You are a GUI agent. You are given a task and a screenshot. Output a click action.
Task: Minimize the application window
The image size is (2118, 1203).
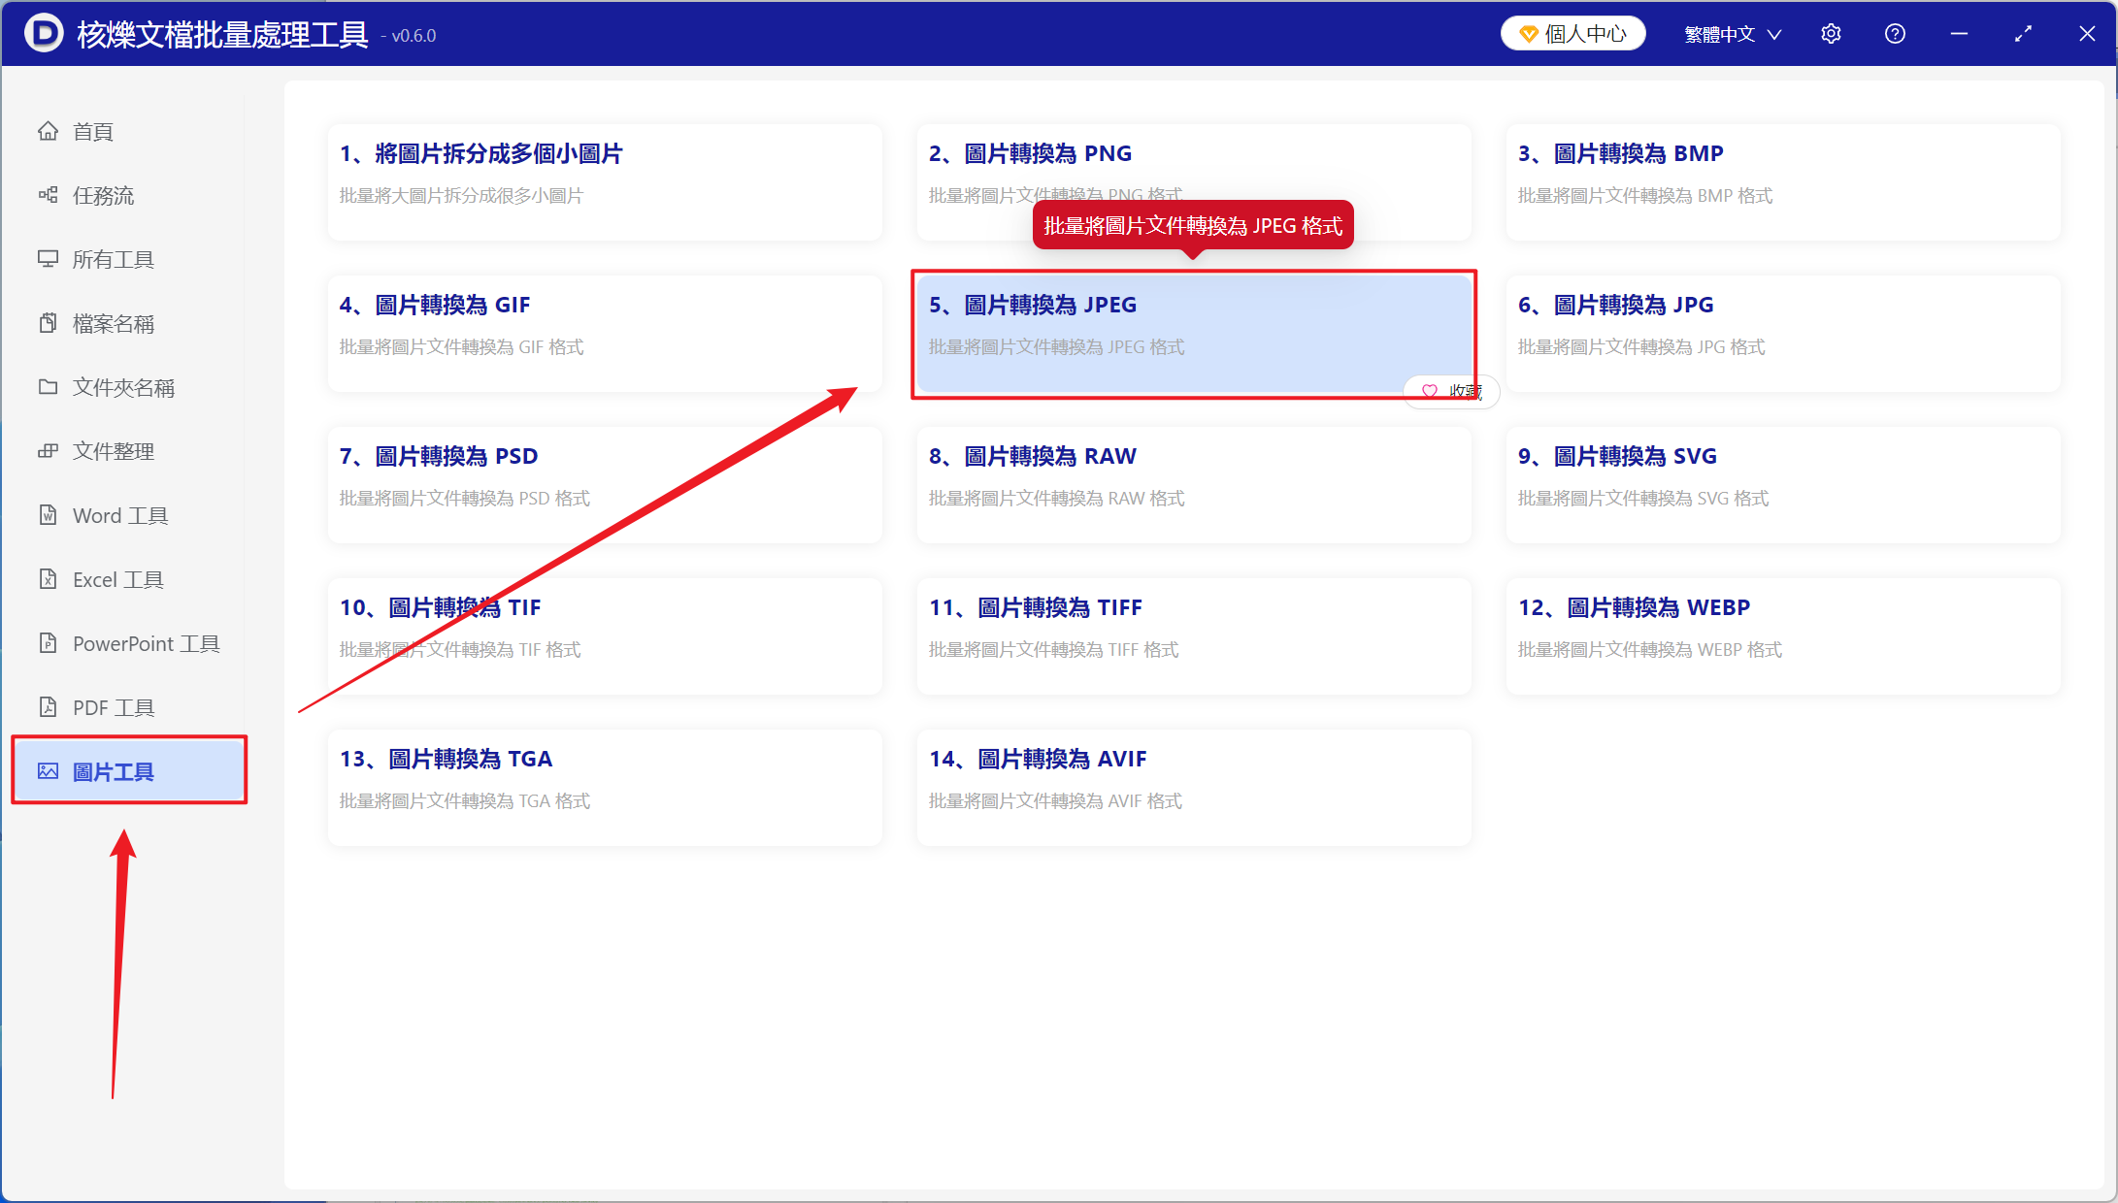[1959, 34]
